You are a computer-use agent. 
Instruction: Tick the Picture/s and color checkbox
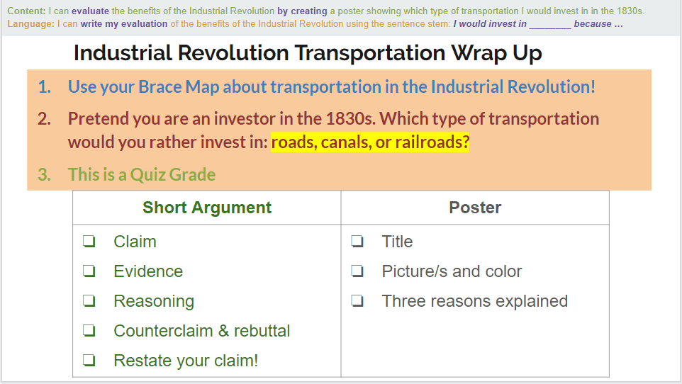click(x=357, y=271)
